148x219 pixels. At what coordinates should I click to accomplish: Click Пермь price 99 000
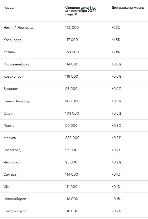[71, 125]
